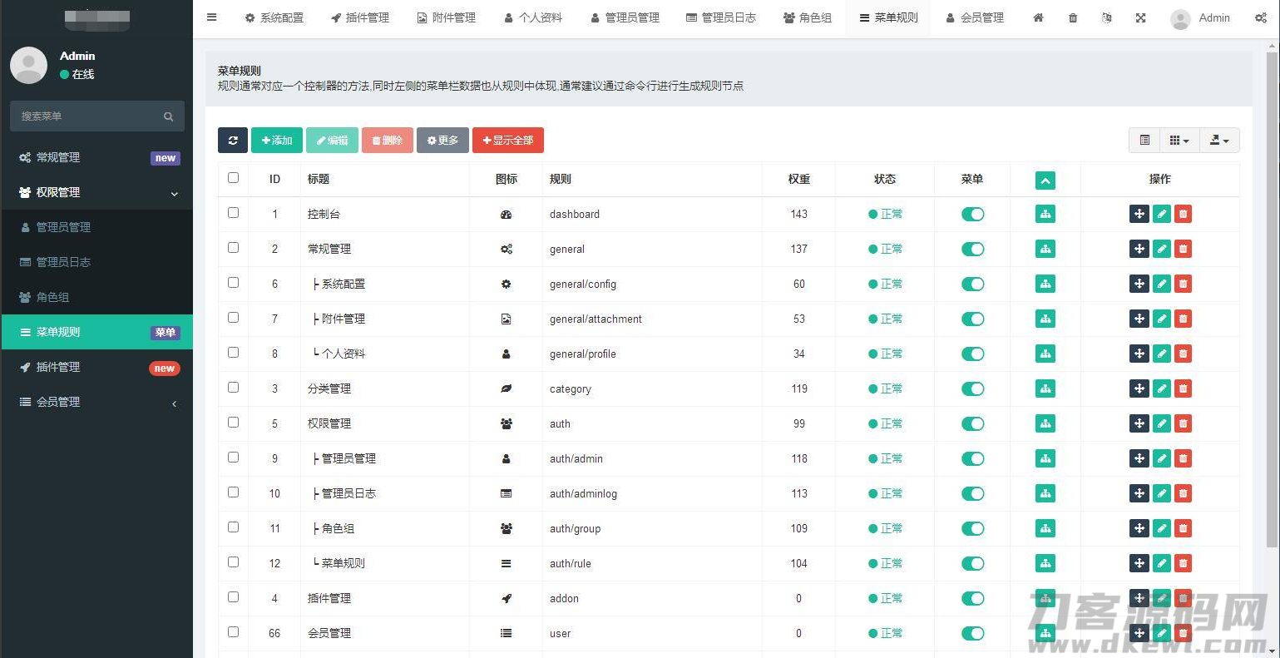1280x658 pixels.
Task: Collapse the 权限管理 sidebar menu group
Action: click(96, 192)
